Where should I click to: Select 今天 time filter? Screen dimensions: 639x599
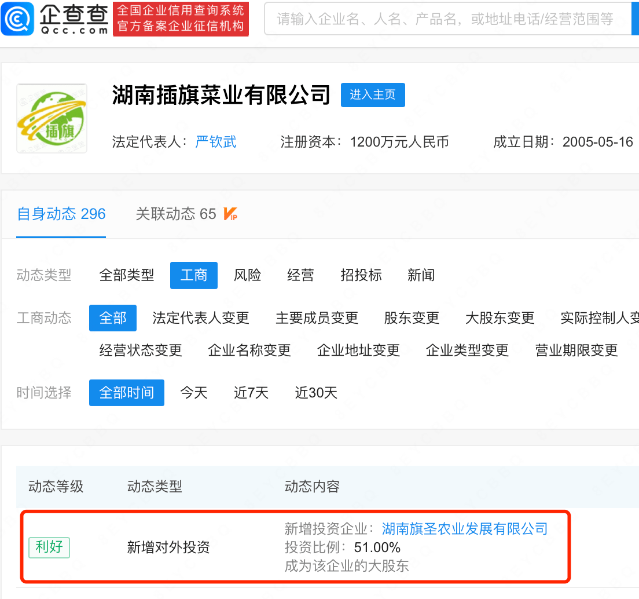pyautogui.click(x=194, y=393)
